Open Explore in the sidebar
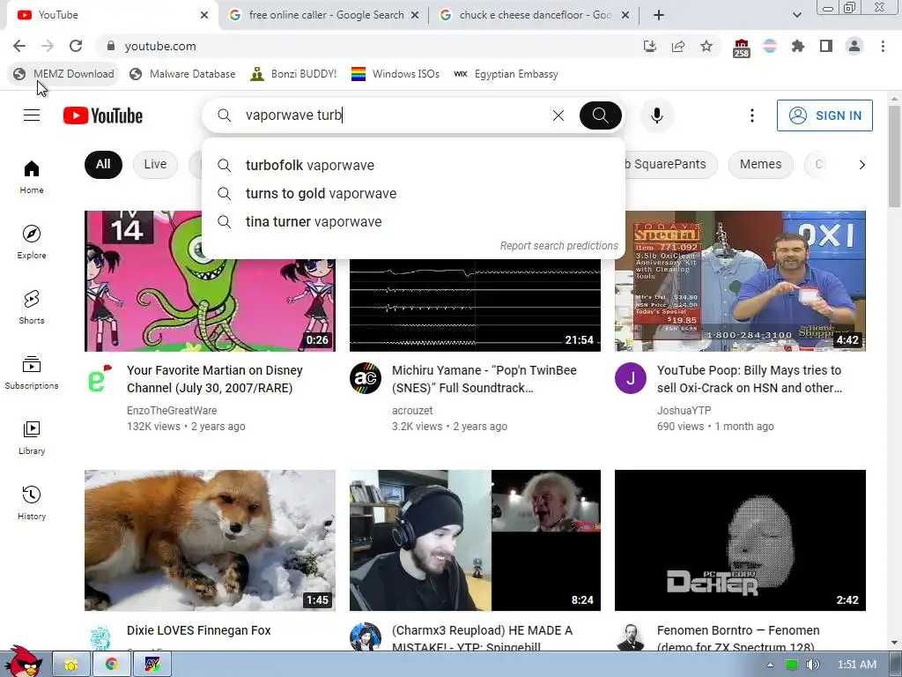Viewport: 902px width, 677px height. point(32,242)
